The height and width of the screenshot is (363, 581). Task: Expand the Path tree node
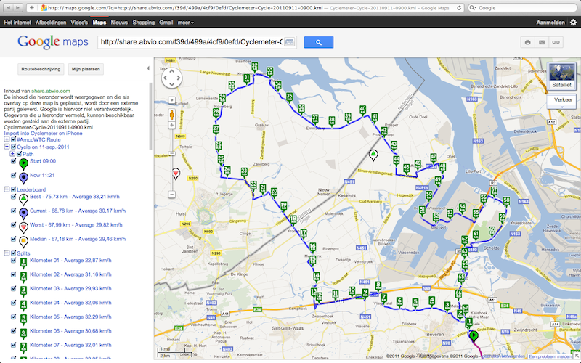(x=12, y=154)
